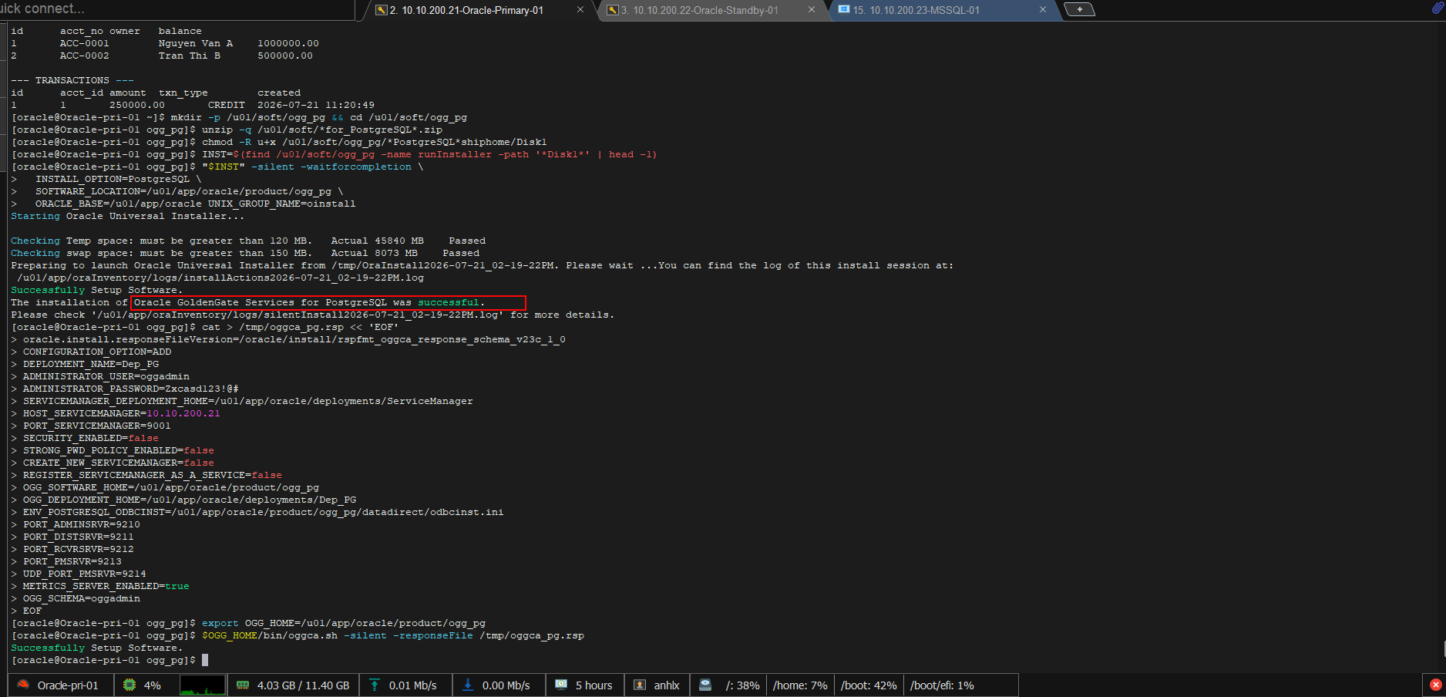
Task: Click the Oracle-pri-01 hostname in status bar
Action: pos(68,685)
